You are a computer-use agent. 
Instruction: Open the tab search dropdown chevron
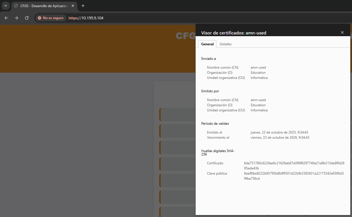pyautogui.click(x=5, y=6)
